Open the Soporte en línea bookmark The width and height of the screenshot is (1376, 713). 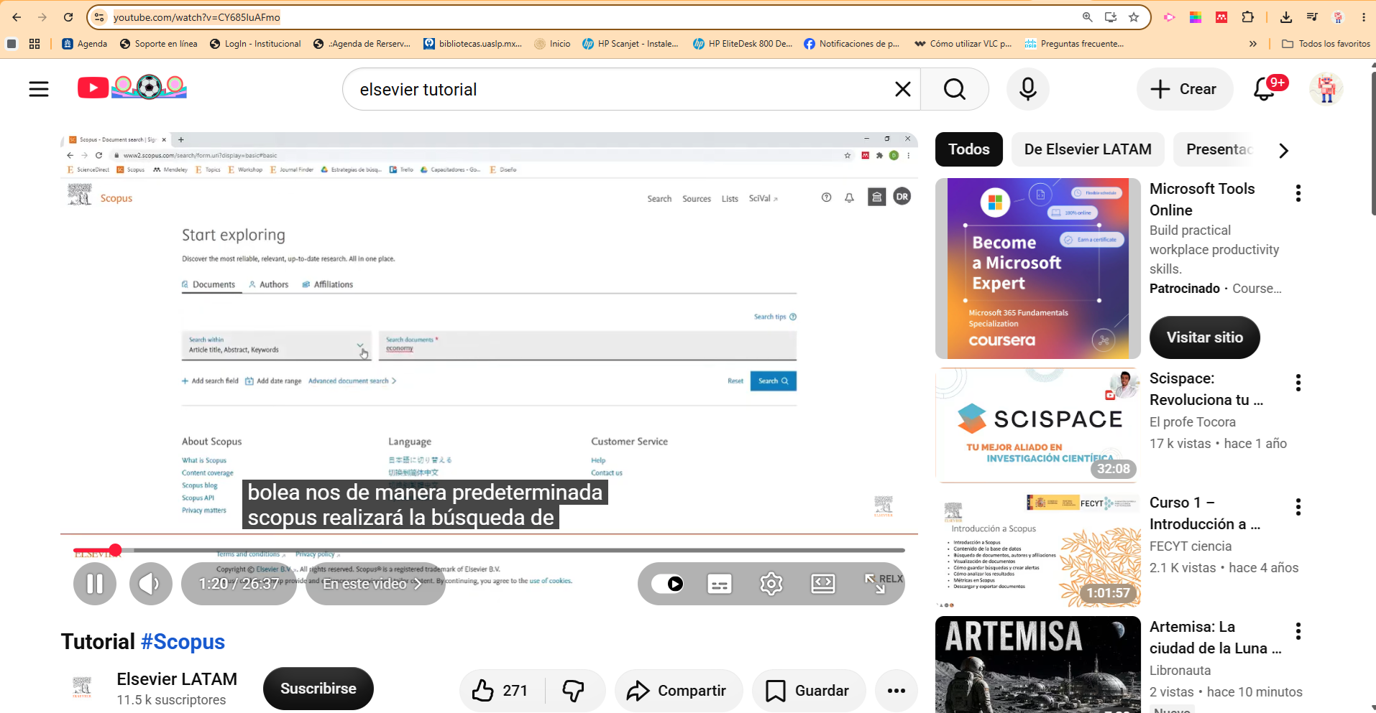tap(158, 44)
